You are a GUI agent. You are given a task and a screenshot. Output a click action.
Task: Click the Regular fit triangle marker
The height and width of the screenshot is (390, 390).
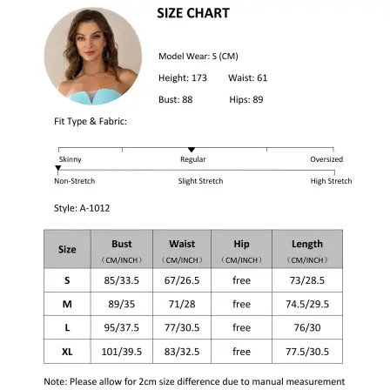(x=192, y=150)
